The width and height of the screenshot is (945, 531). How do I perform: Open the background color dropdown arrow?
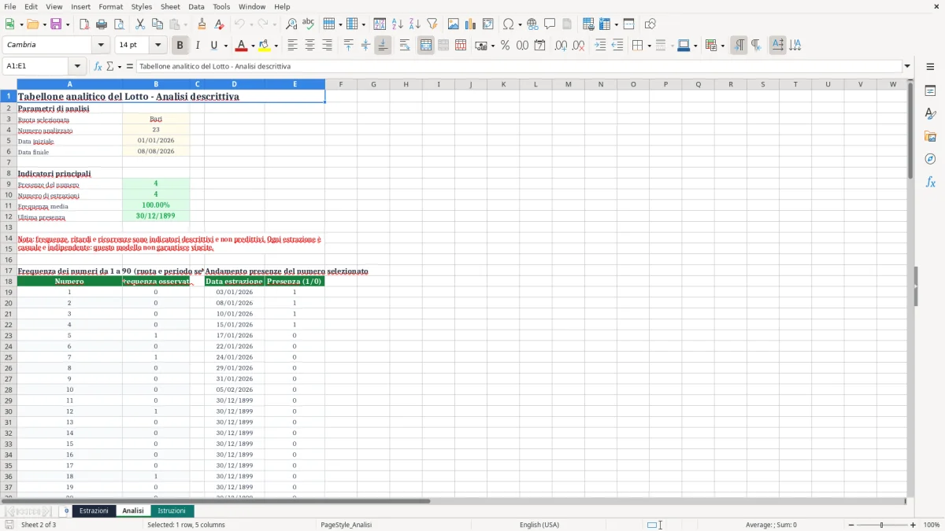click(x=276, y=46)
